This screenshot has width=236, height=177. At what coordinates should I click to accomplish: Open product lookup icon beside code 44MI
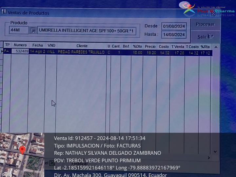(x=33, y=30)
